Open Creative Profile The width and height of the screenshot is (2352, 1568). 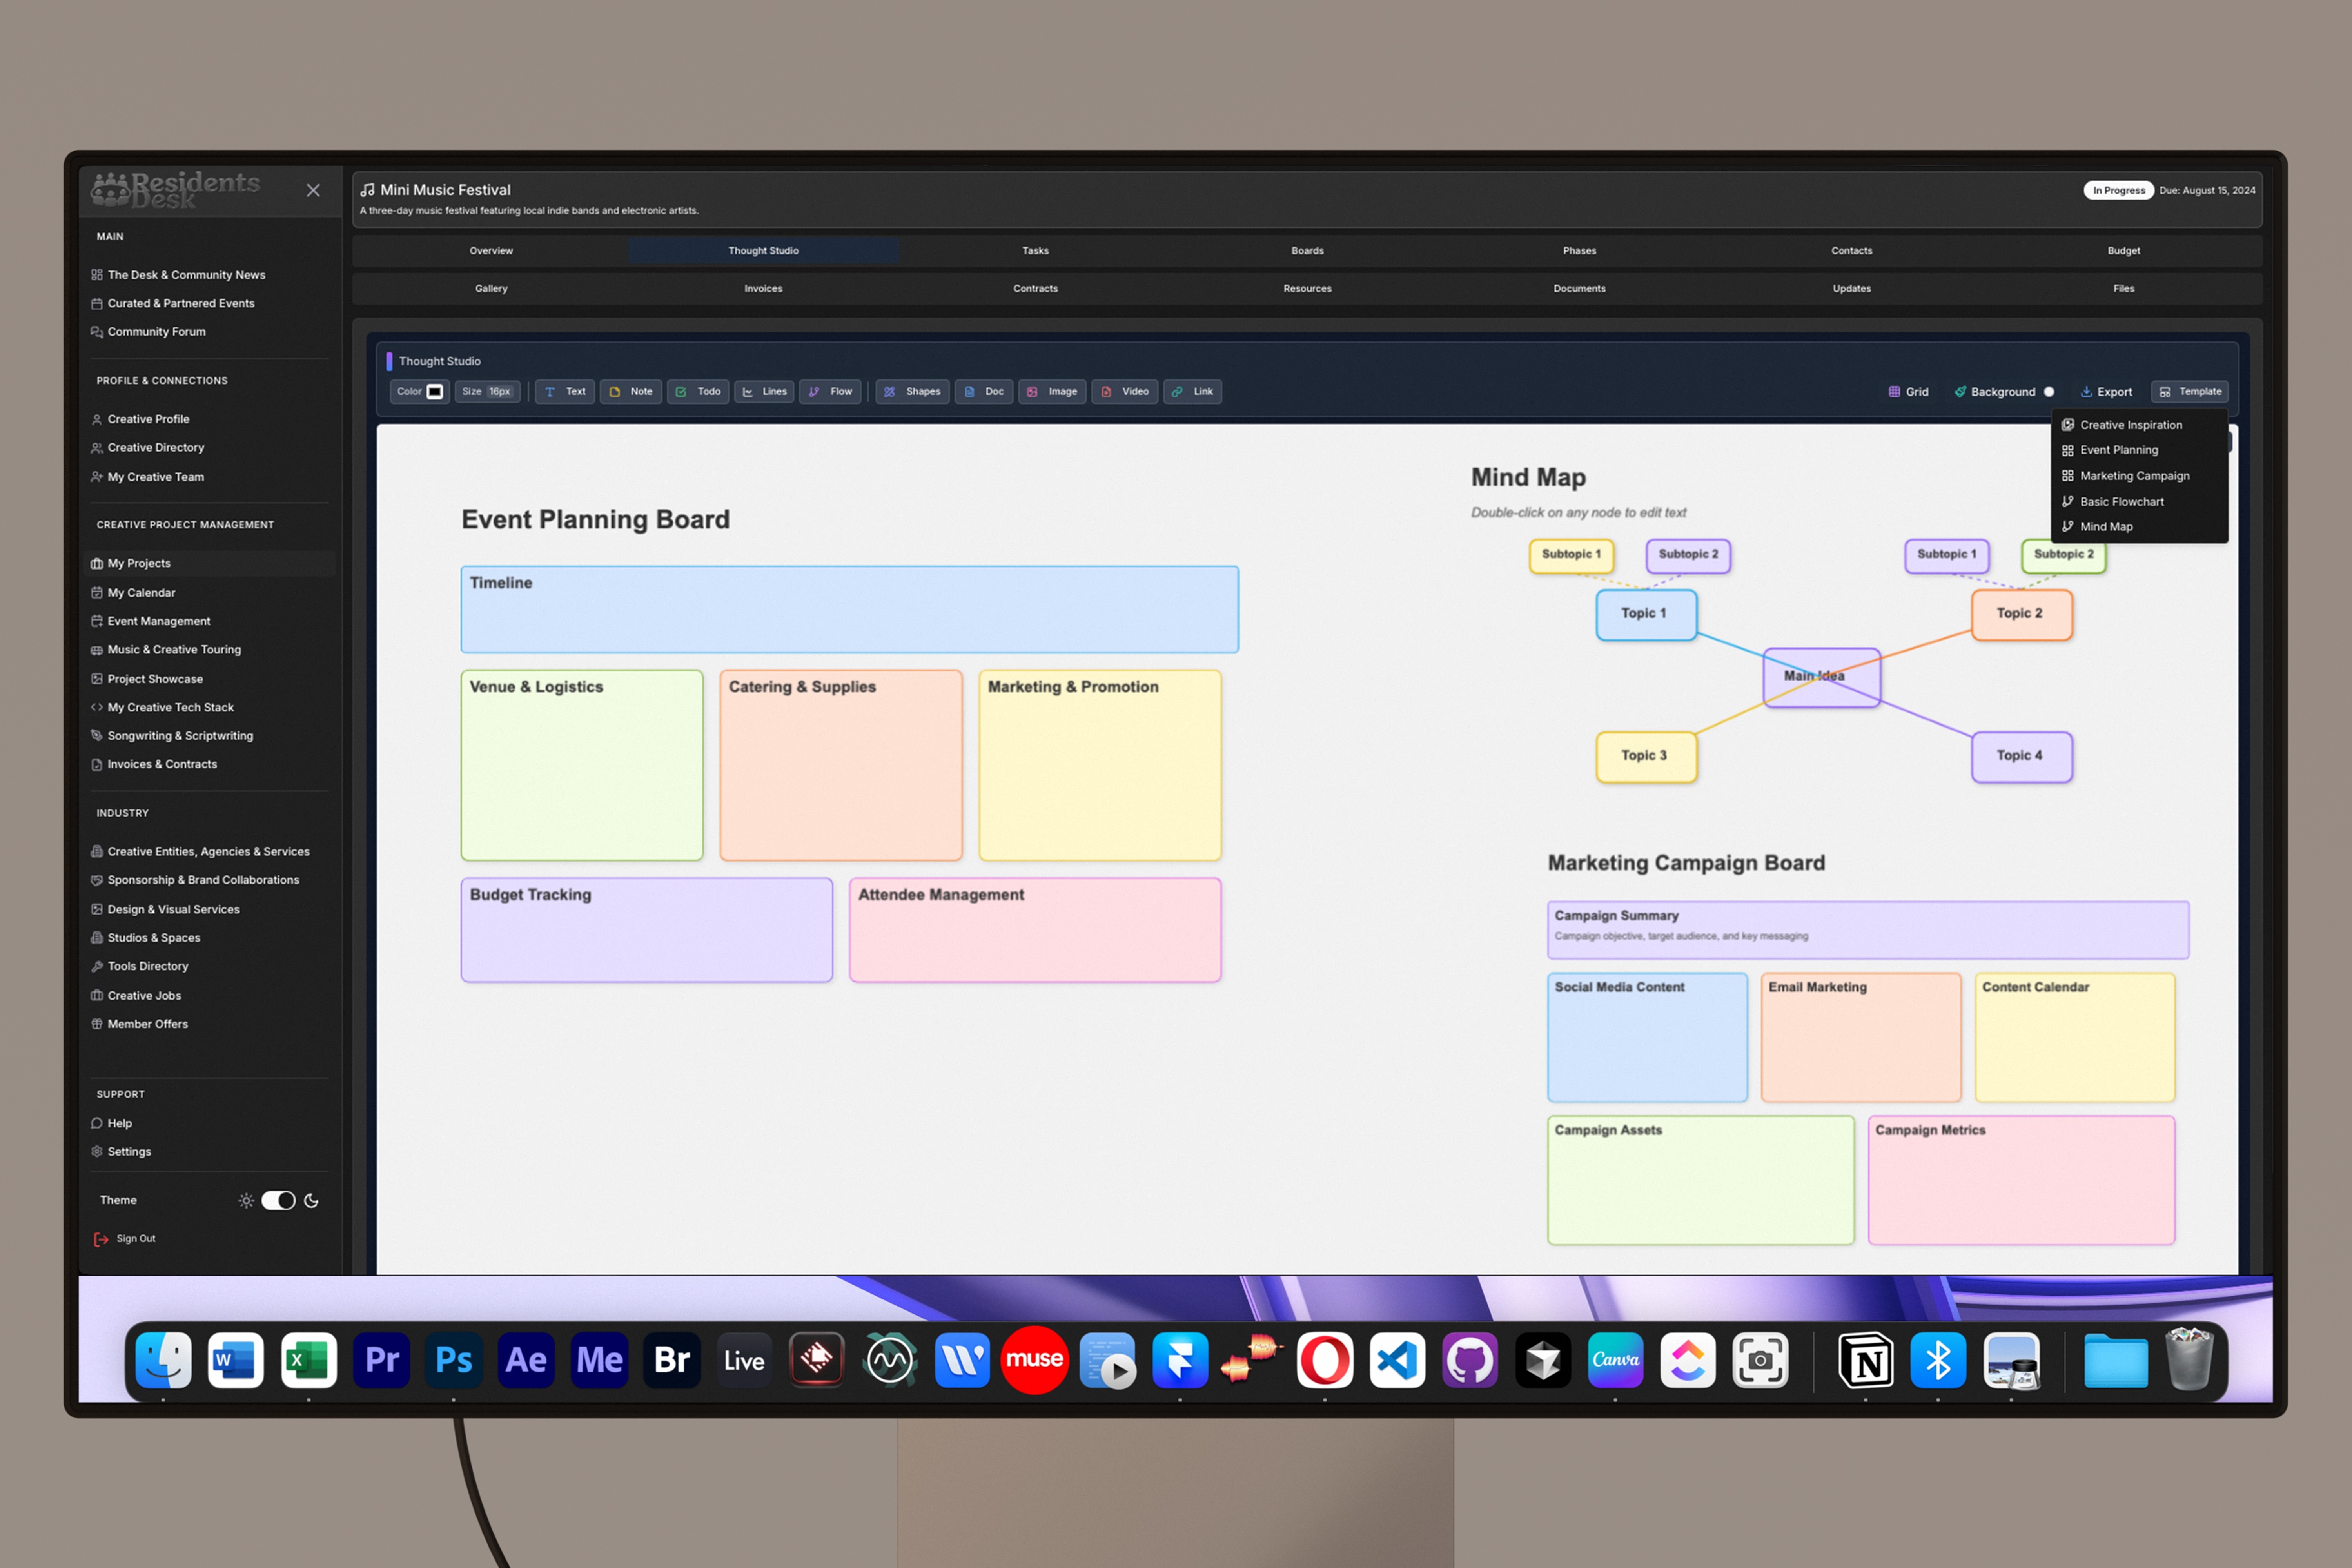point(140,420)
